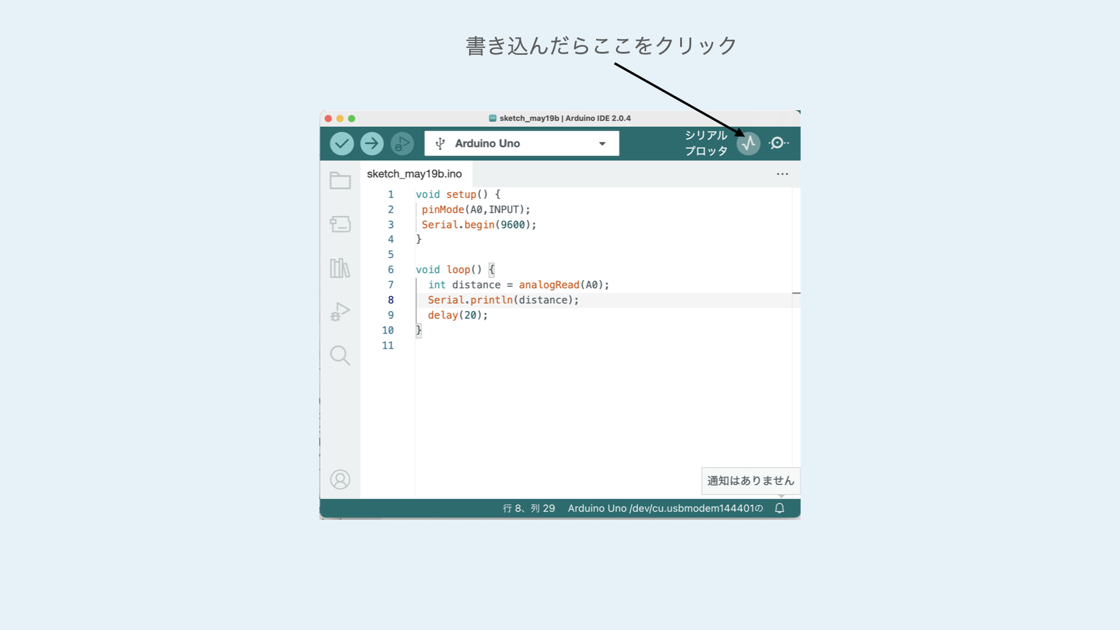Click the Upload arrow button

tap(372, 143)
